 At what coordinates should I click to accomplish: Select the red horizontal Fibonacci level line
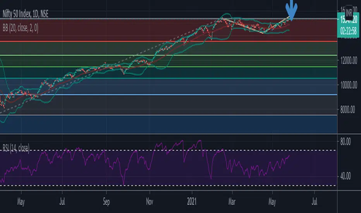tap(168, 41)
